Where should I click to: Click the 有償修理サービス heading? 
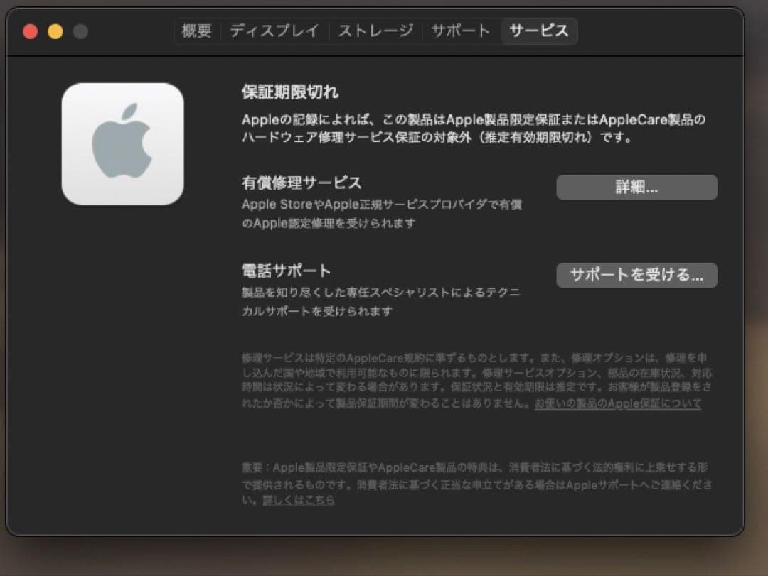pyautogui.click(x=302, y=183)
